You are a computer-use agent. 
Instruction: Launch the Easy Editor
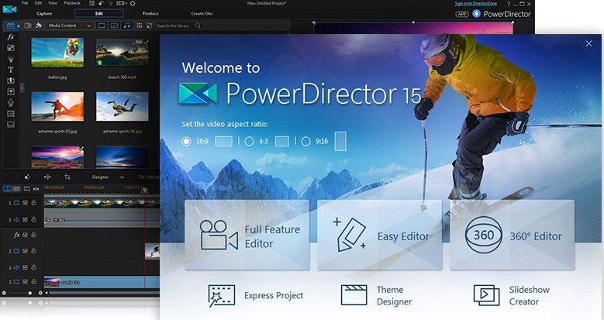[x=379, y=235]
